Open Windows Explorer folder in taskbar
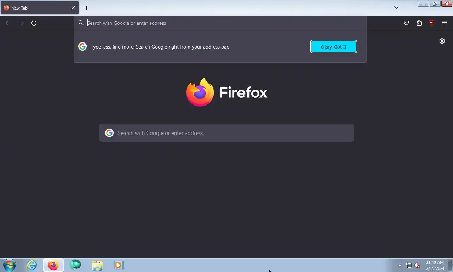453x272 pixels. coord(97,265)
